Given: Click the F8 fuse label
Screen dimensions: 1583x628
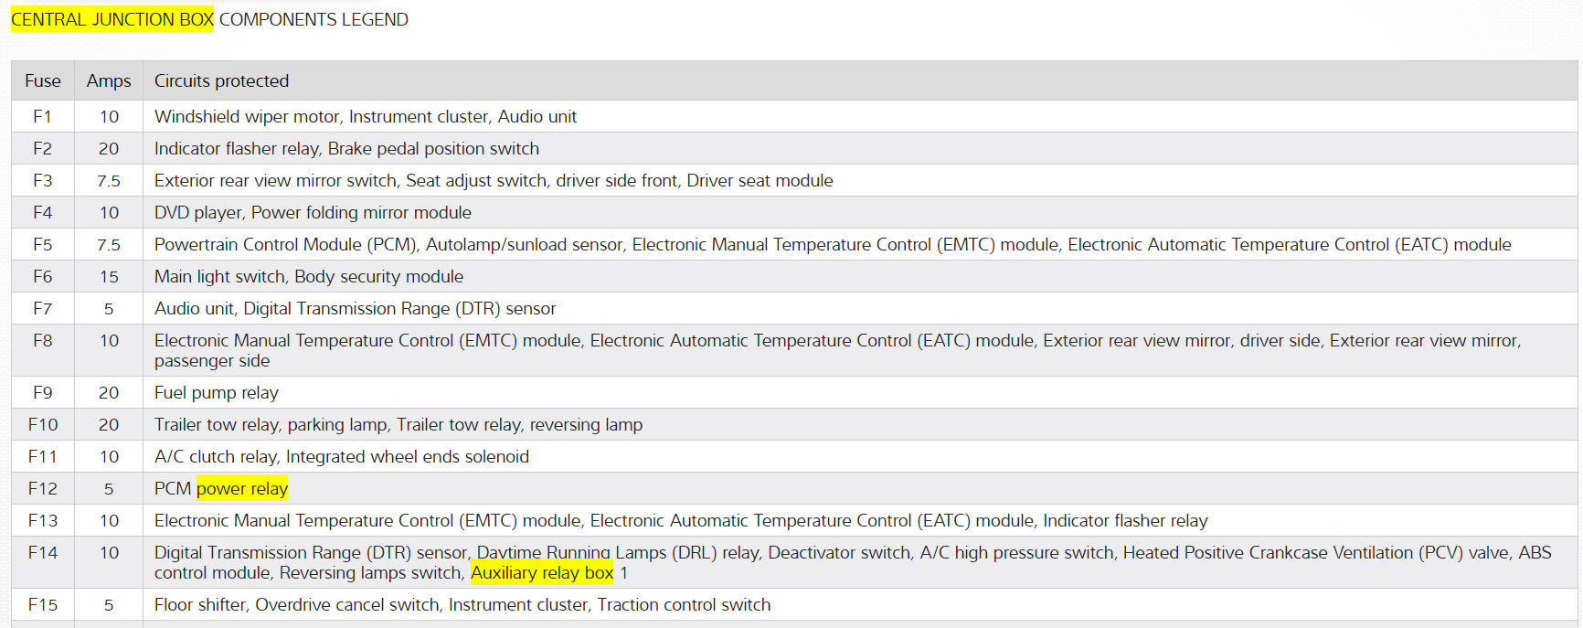Looking at the screenshot, I should click(x=42, y=340).
